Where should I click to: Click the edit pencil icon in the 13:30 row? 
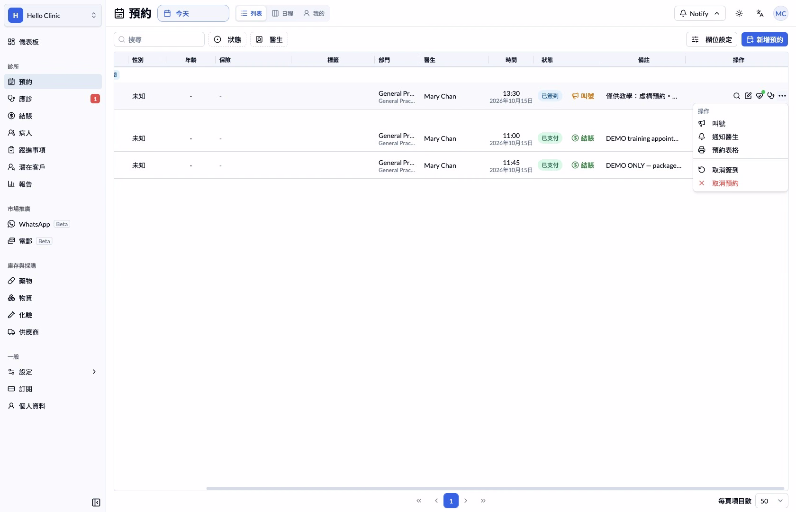tap(748, 96)
